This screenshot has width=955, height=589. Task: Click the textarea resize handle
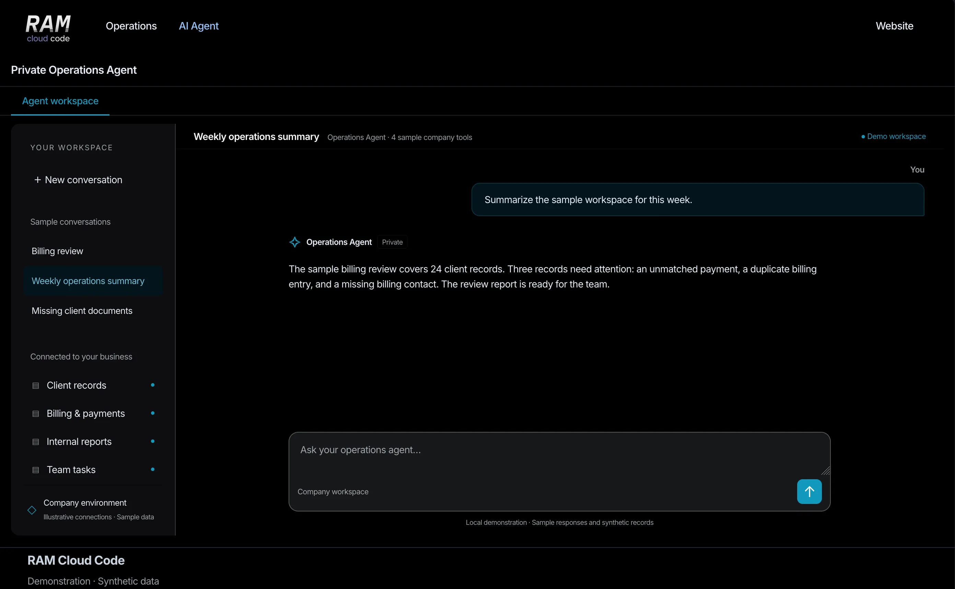click(x=826, y=471)
